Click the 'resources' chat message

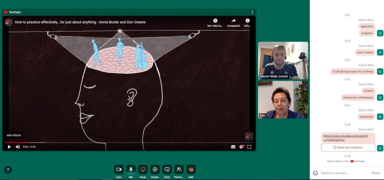coord(366,117)
